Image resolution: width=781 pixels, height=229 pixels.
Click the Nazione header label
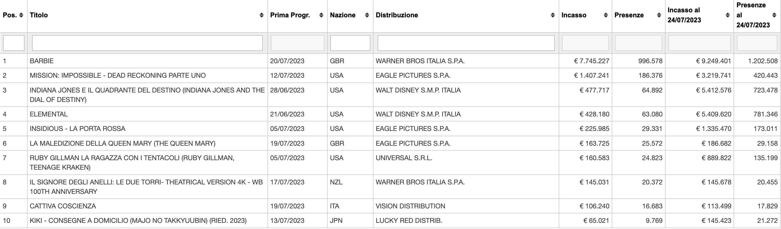(343, 15)
